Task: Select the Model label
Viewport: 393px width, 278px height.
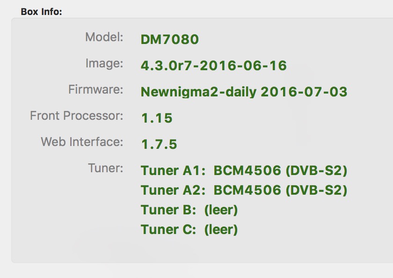Action: pyautogui.click(x=104, y=38)
